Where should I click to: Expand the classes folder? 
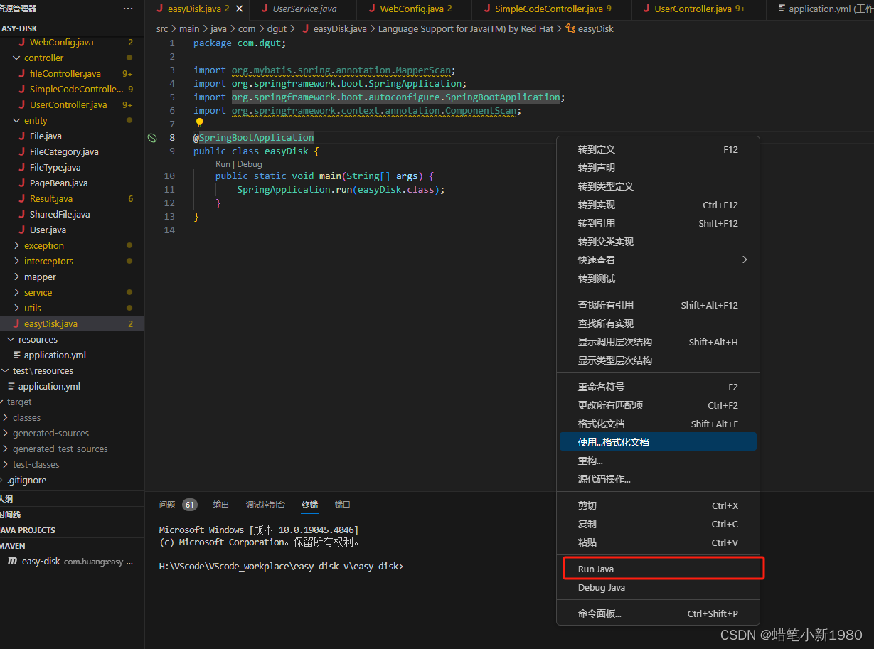point(26,418)
